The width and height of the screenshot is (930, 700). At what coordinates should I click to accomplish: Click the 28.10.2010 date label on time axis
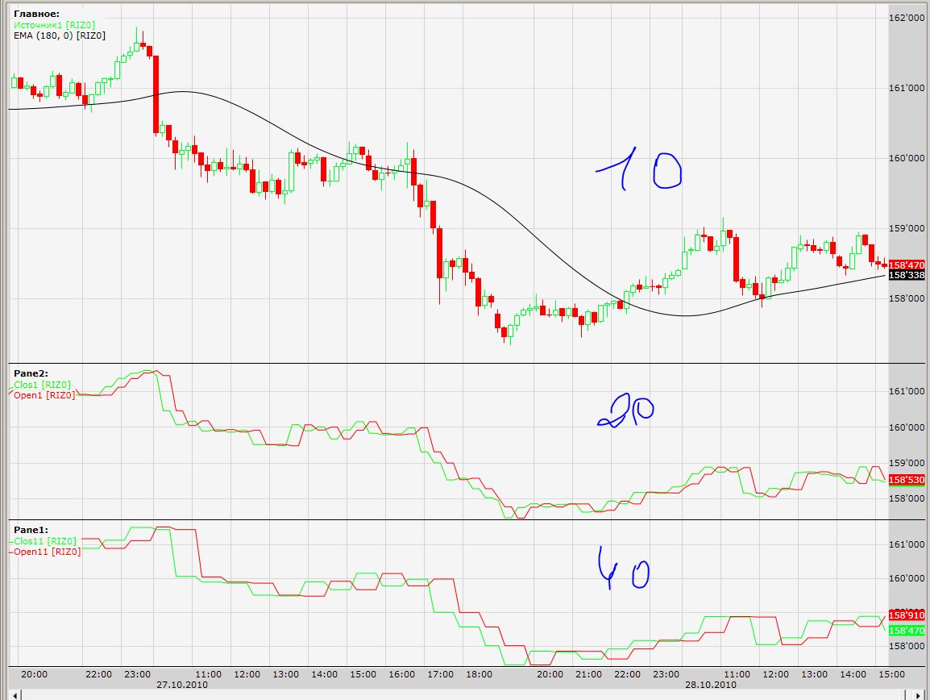point(711,685)
